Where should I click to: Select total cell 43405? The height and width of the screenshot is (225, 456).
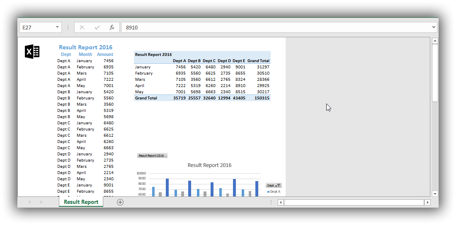coord(239,98)
